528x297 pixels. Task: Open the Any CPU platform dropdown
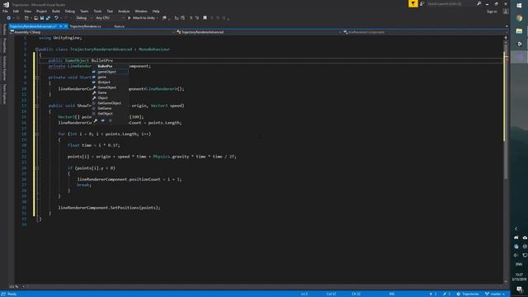[x=110, y=18]
